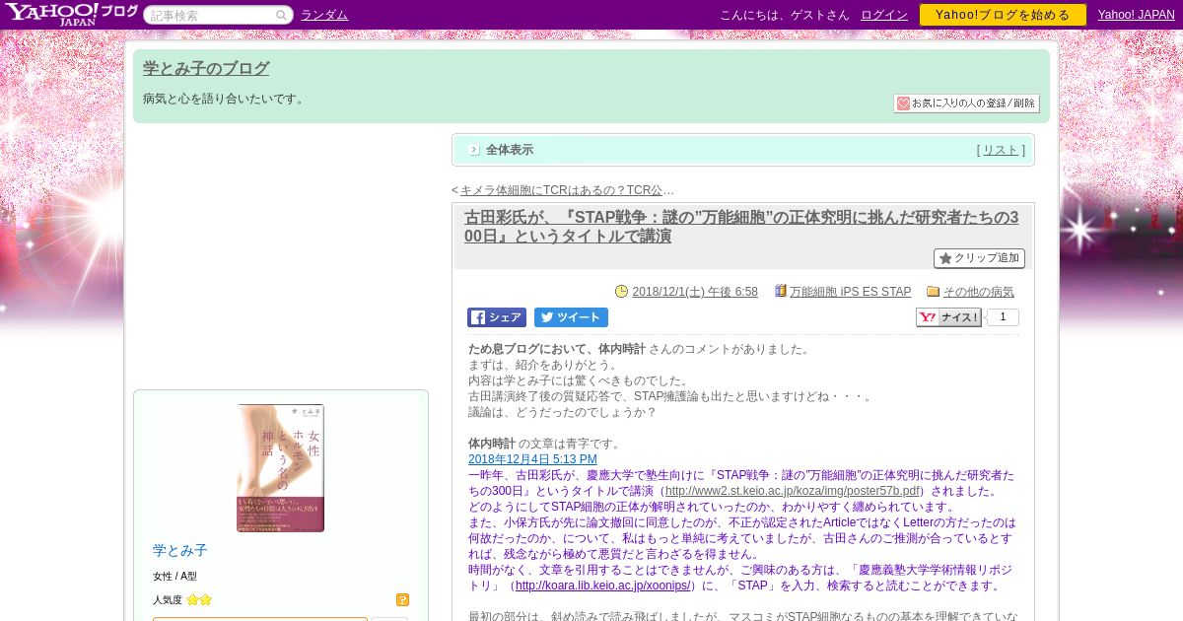Open the 学とみ子 profile name link
1183x621 pixels.
coord(180,550)
